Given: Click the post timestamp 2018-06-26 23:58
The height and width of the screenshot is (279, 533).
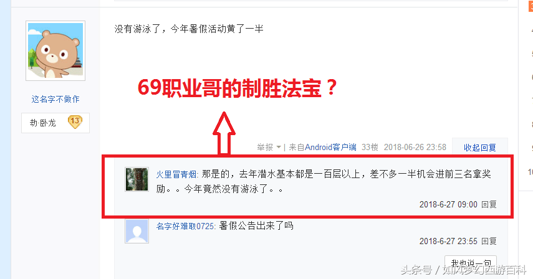Looking at the screenshot, I should (415, 148).
